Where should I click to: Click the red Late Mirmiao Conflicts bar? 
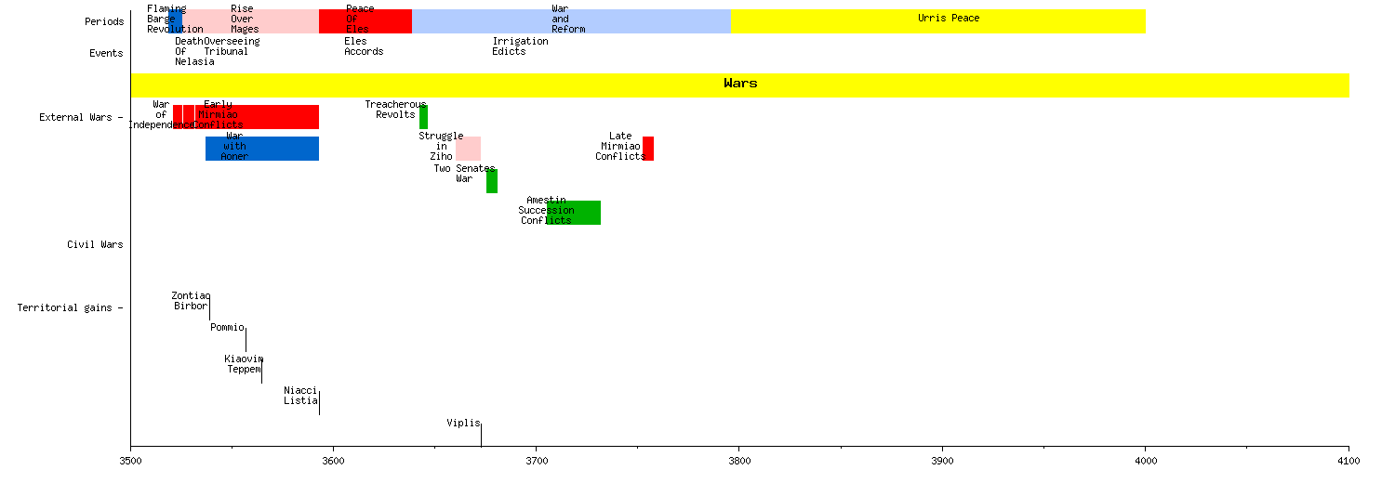648,149
